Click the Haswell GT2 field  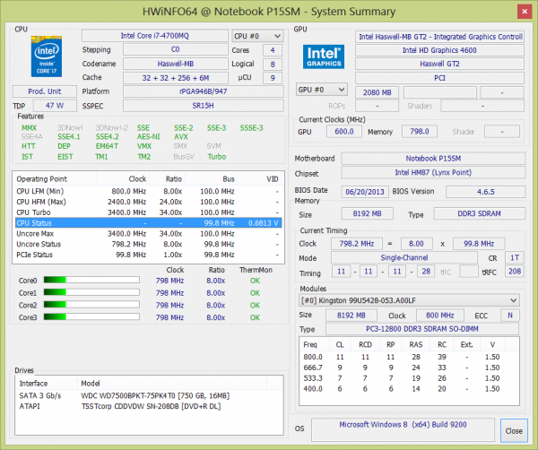[x=440, y=64]
